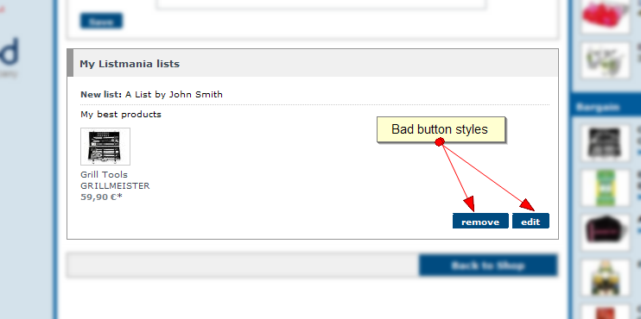Open the New list: A List by John Smith title
The width and height of the screenshot is (641, 319).
coord(152,95)
